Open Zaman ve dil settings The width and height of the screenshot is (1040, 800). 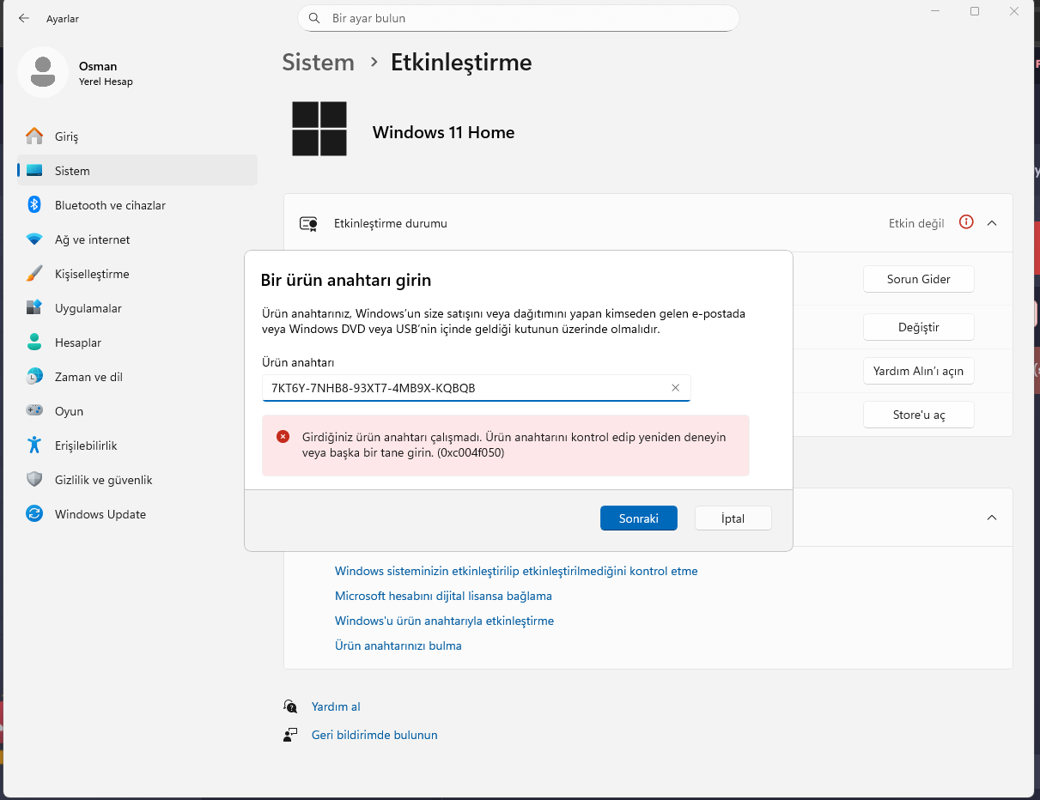pos(137,377)
